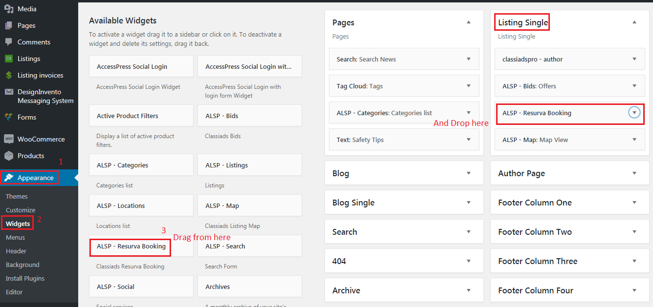
Task: Expand ALSP Map View widget settings
Action: pyautogui.click(x=634, y=140)
